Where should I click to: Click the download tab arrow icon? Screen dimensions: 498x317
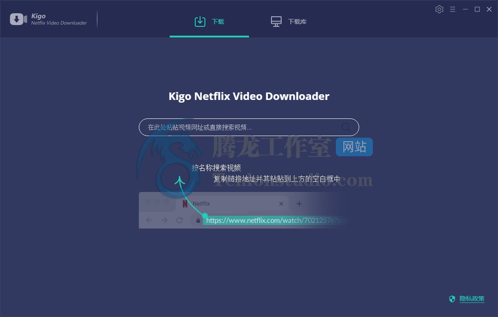pos(200,22)
